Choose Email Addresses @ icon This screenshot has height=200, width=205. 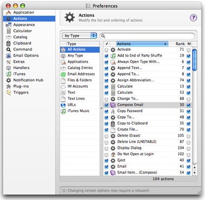coord(63,74)
